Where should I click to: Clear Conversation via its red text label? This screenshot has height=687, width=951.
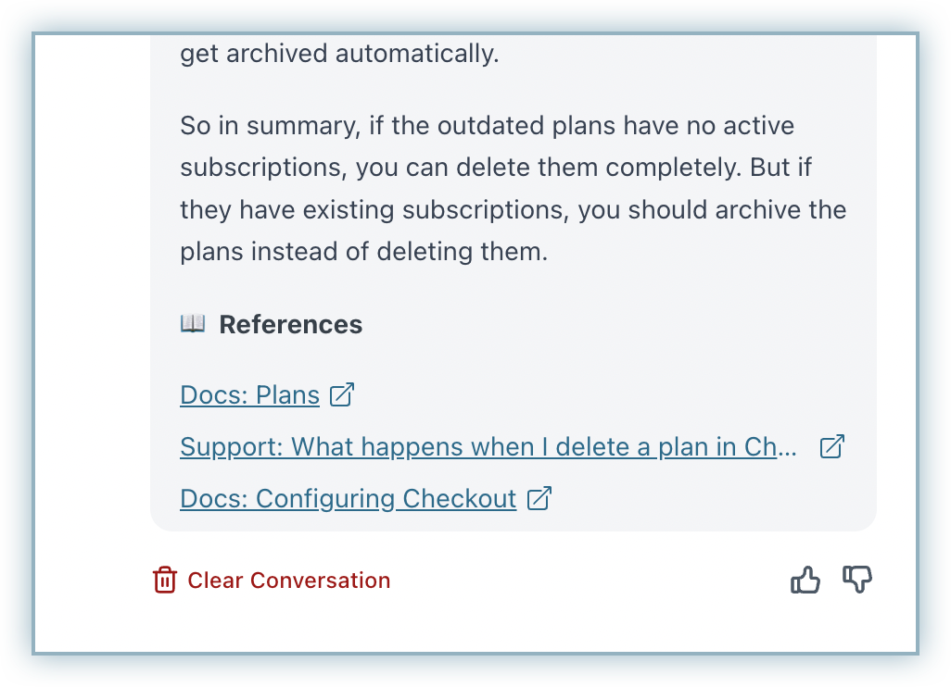[x=288, y=581]
